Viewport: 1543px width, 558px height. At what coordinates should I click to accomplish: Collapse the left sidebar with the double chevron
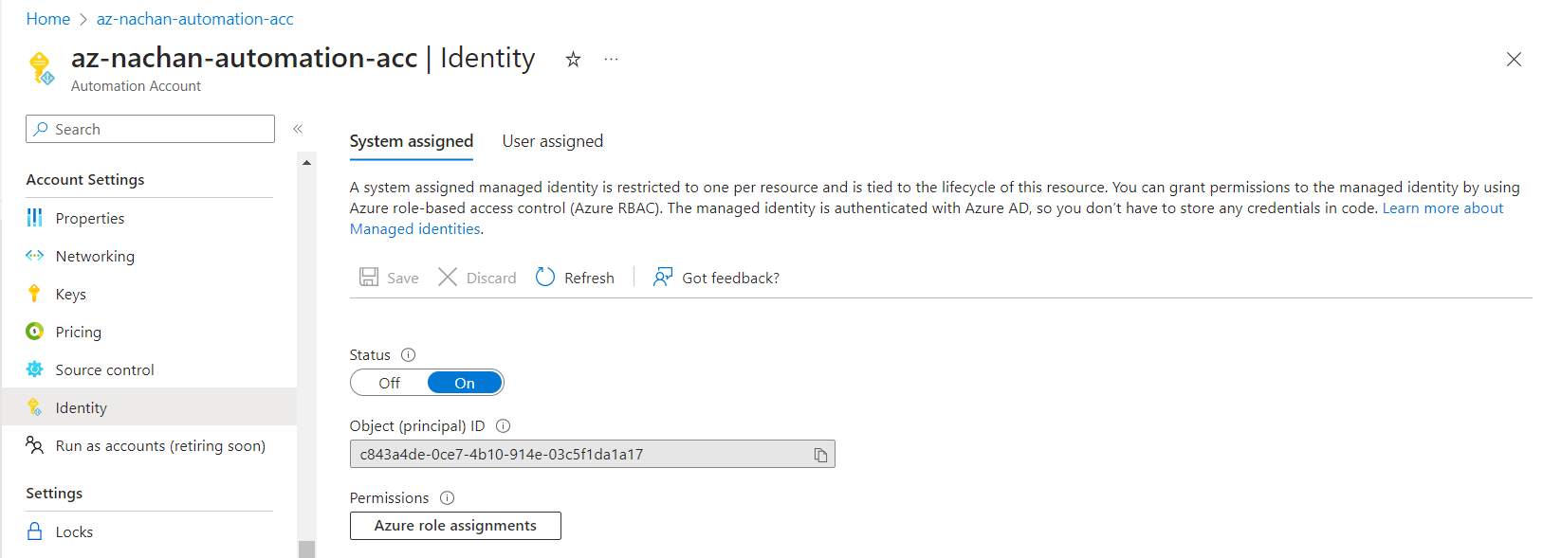tap(298, 129)
